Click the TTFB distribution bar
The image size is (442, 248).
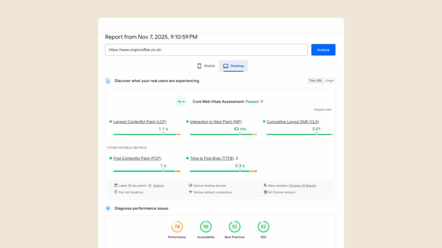pos(223,171)
